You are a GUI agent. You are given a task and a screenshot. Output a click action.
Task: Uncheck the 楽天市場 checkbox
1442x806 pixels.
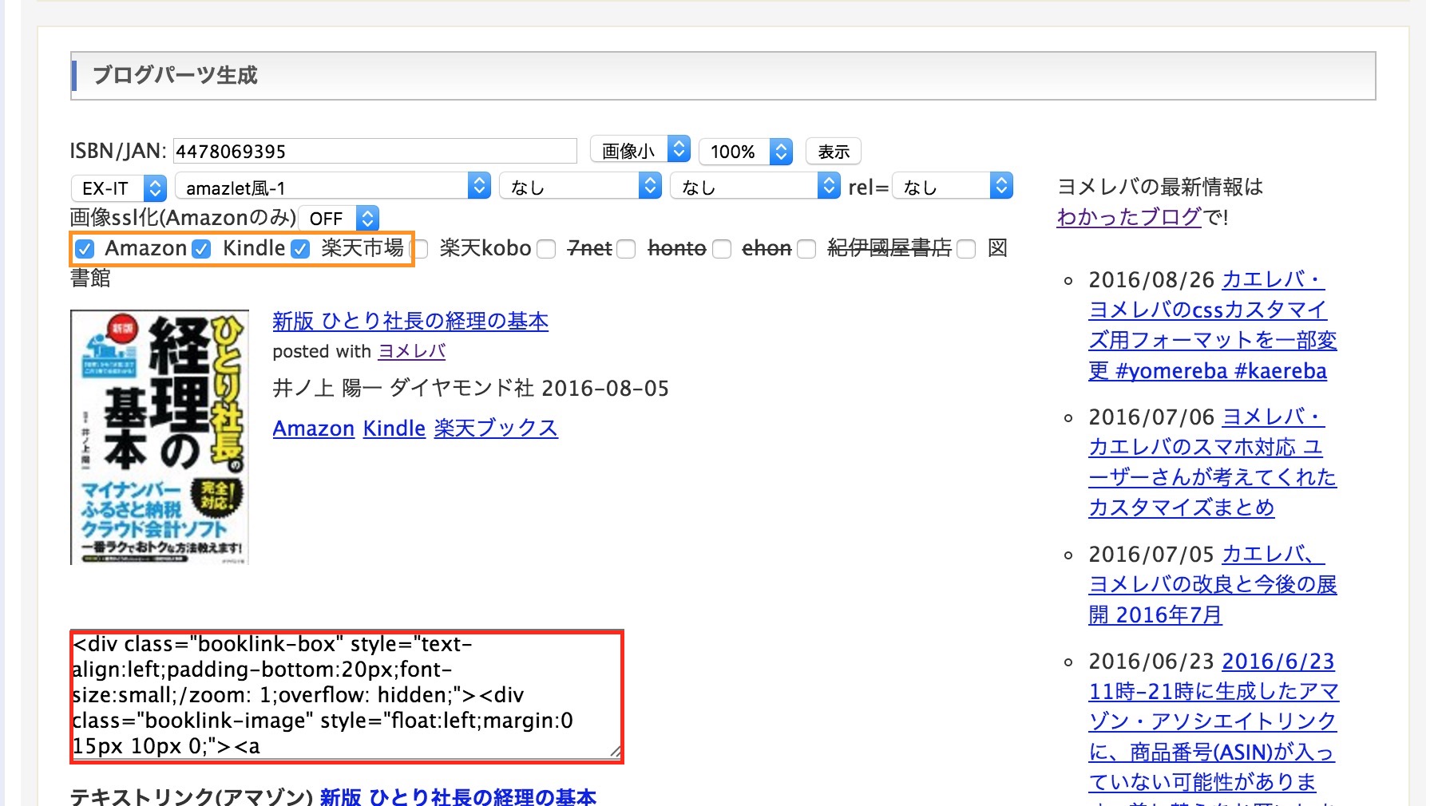click(x=300, y=249)
